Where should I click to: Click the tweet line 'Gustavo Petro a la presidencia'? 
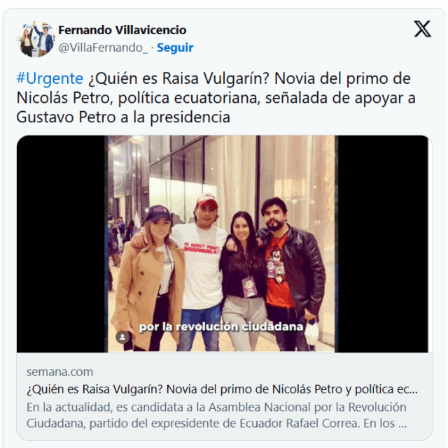tap(123, 117)
